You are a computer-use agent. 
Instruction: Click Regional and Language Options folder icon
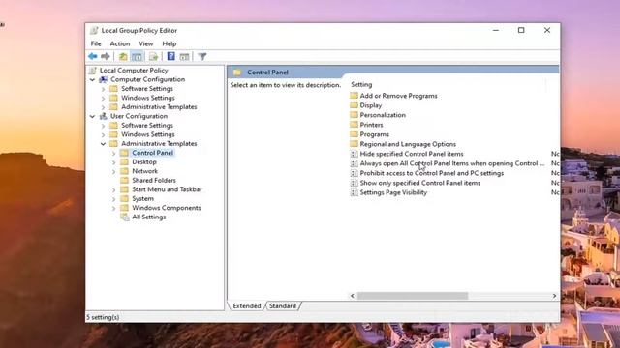[354, 144]
